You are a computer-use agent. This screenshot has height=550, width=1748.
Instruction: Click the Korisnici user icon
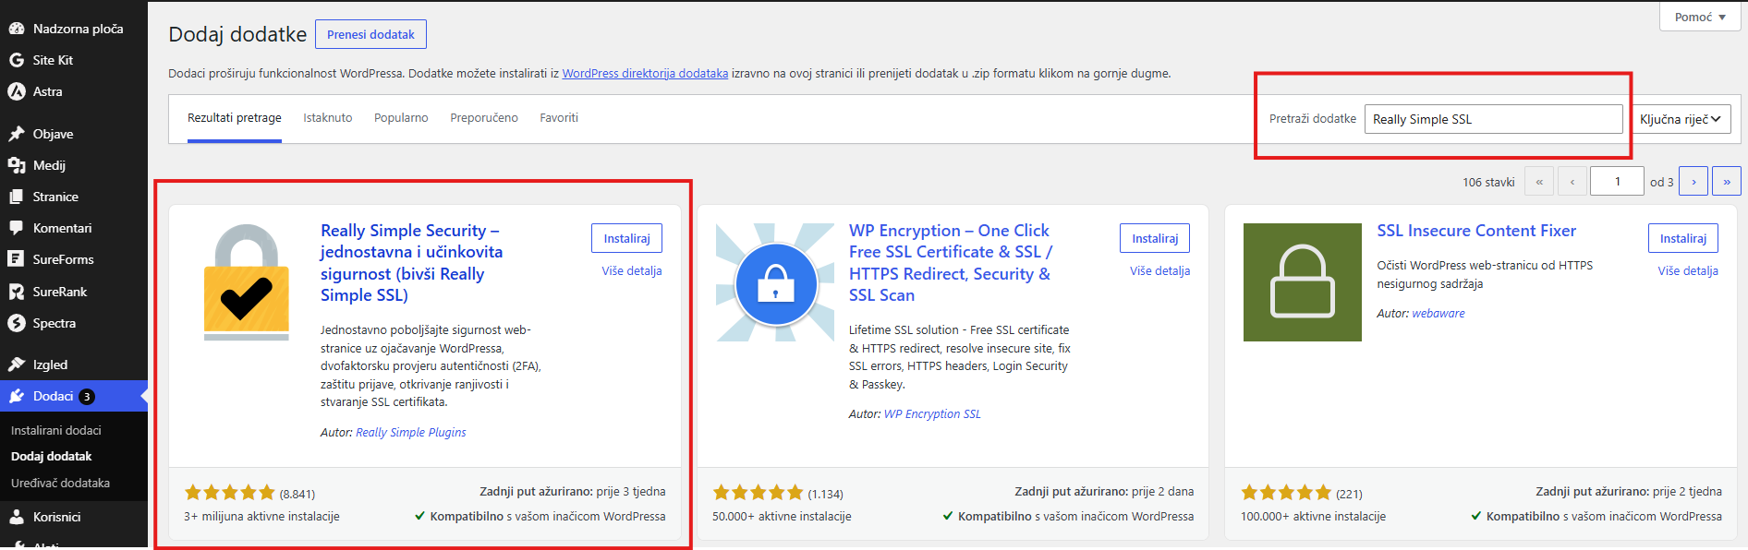17,517
